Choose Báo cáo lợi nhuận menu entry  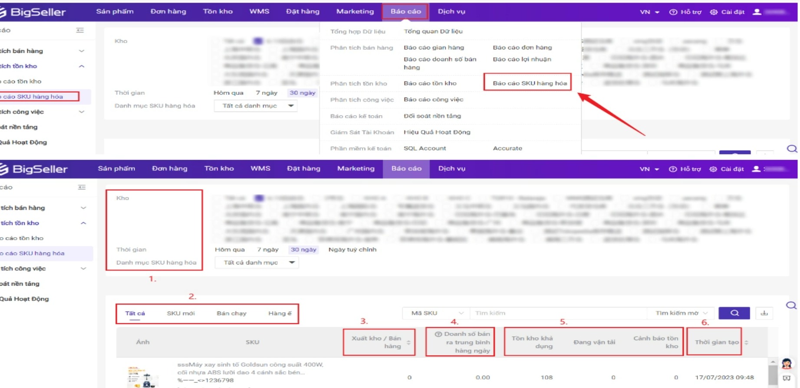[x=522, y=59]
